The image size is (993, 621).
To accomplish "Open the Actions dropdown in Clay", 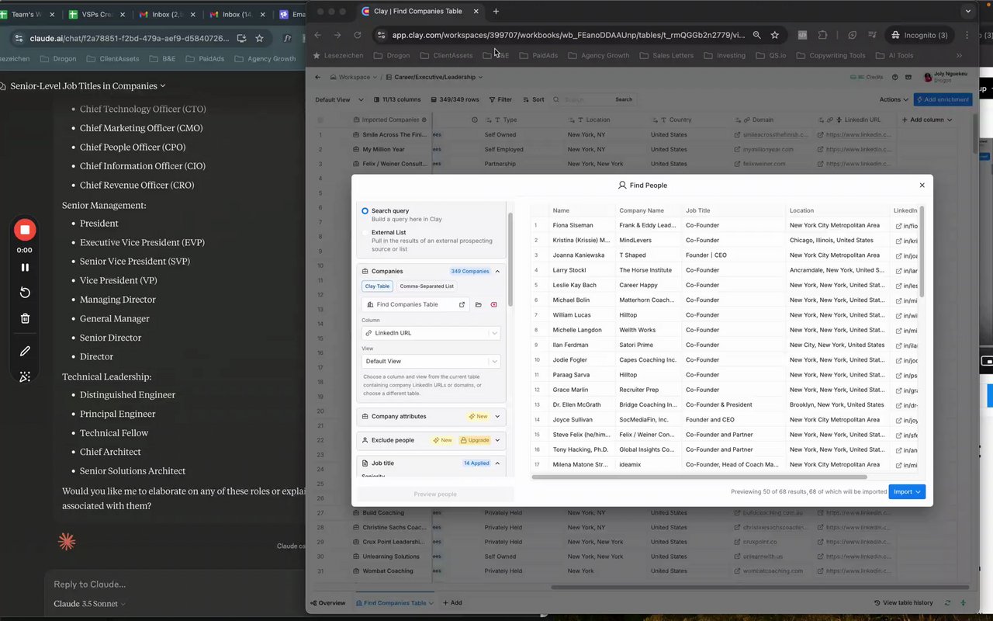I will pyautogui.click(x=894, y=99).
